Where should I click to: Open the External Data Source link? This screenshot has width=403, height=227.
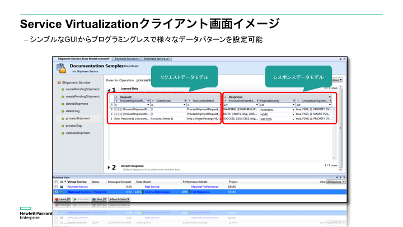pyautogui.click(x=157, y=192)
